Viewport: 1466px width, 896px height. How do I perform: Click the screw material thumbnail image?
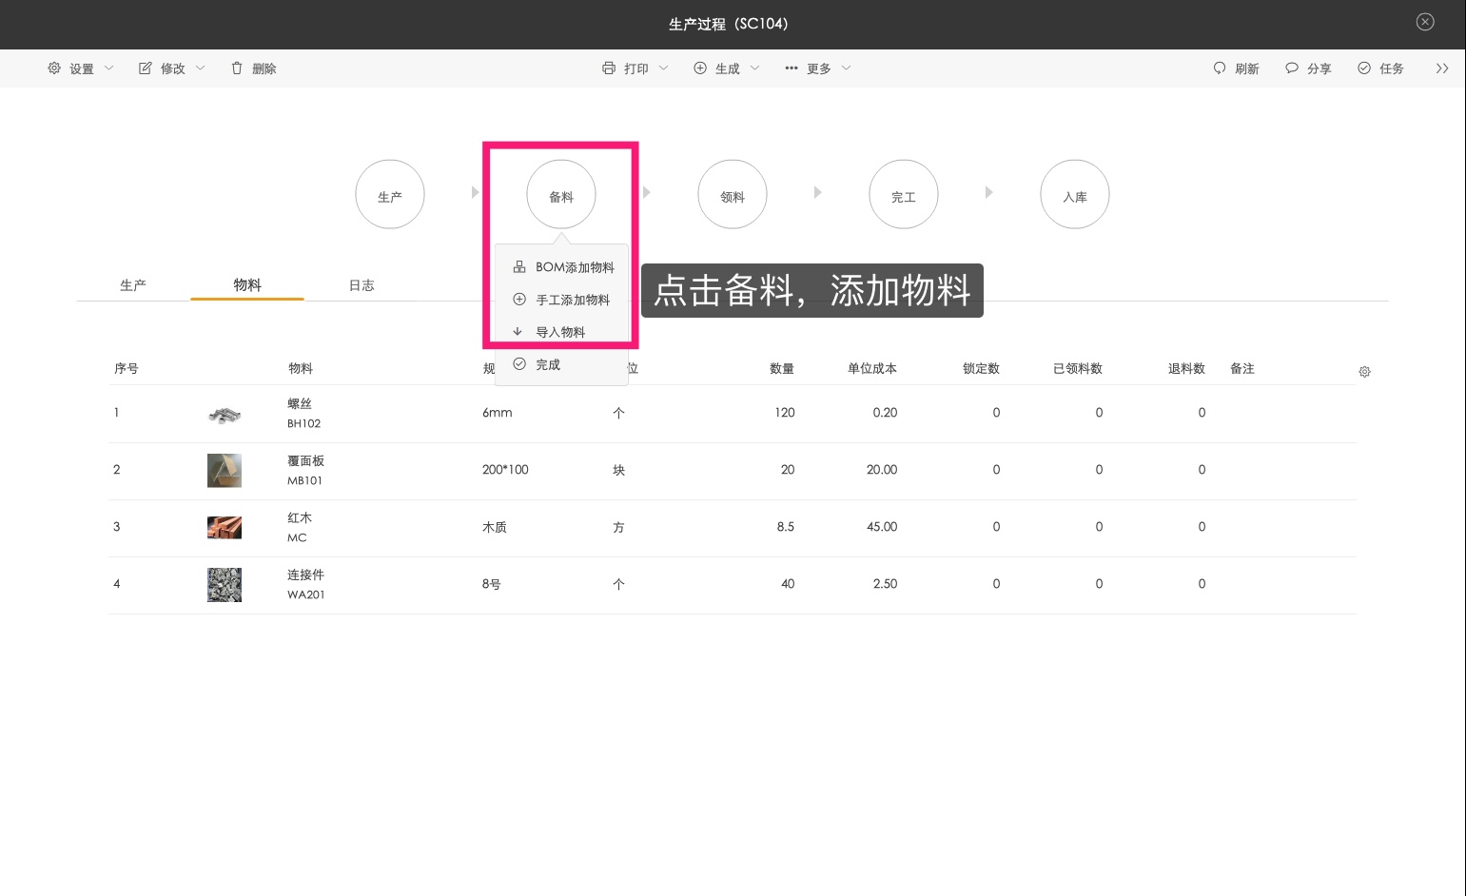pos(225,414)
